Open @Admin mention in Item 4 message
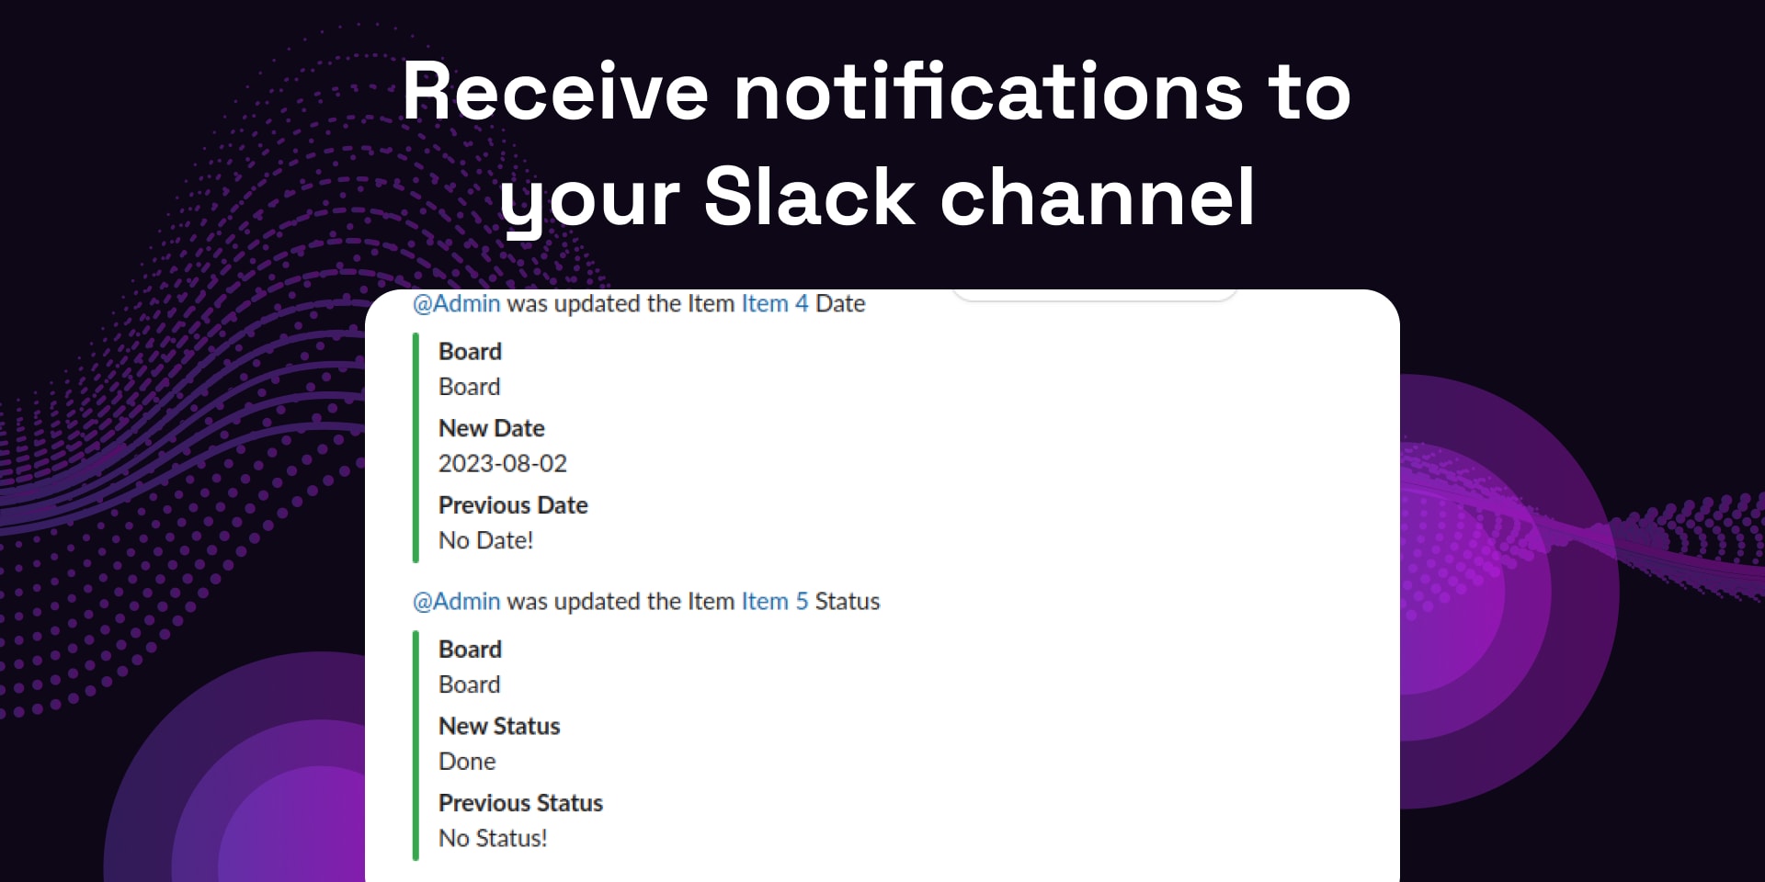The image size is (1765, 882). tap(456, 304)
